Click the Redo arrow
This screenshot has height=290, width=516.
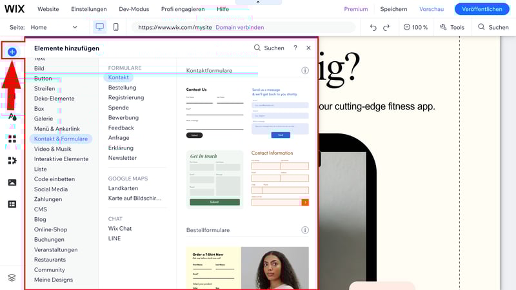386,27
